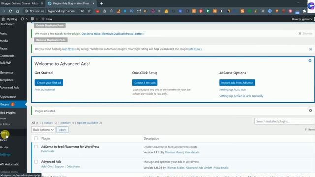
Task: Open Sizzify in the sidebar
Action: point(4,147)
